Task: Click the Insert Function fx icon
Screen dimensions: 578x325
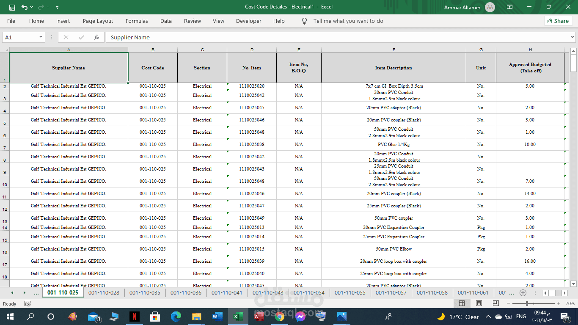Action: click(x=96, y=37)
